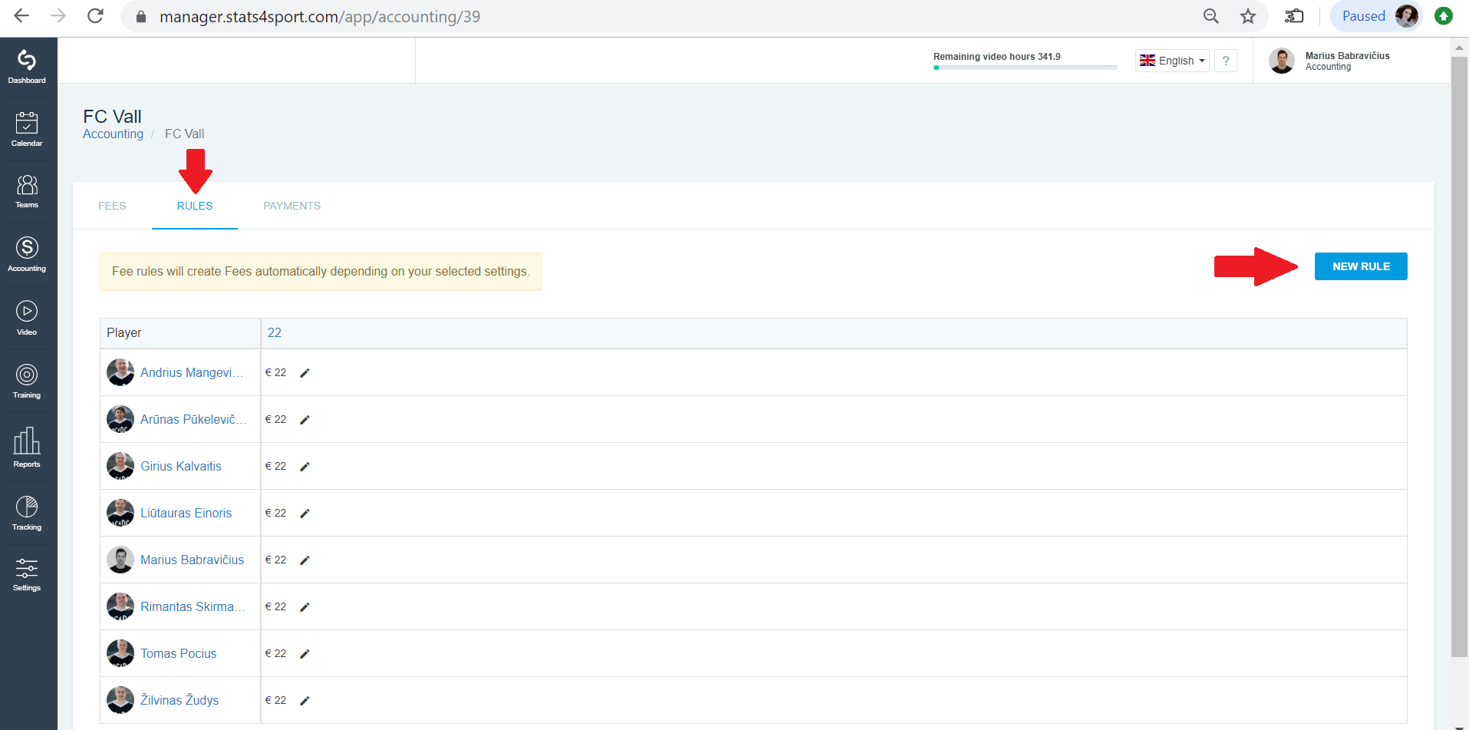Edit fee pencil for Arūnas Pūkelevič
The image size is (1469, 730).
305,420
